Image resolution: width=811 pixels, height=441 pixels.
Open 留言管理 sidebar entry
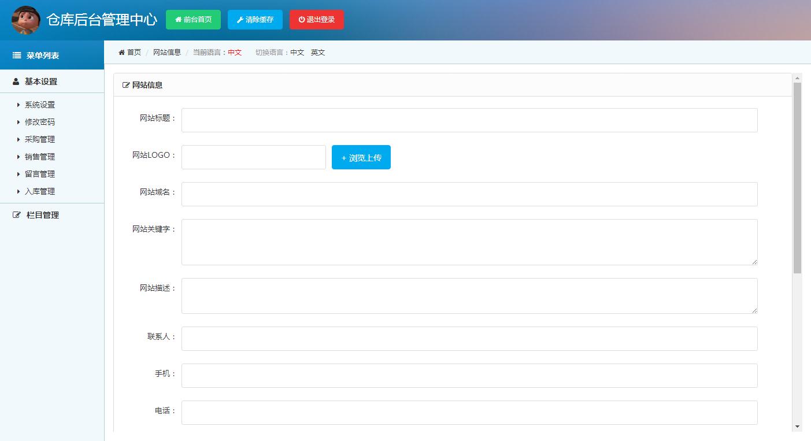39,174
